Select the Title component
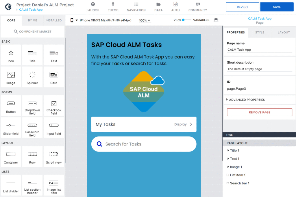 [x=32, y=55]
